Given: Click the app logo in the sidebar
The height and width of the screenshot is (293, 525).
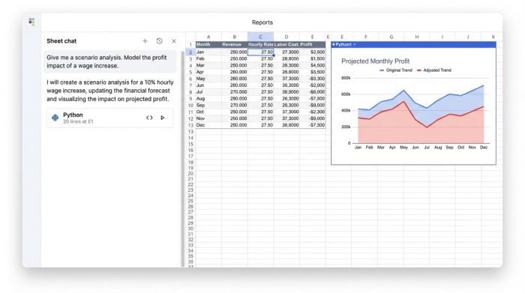Looking at the screenshot, I should (x=31, y=22).
